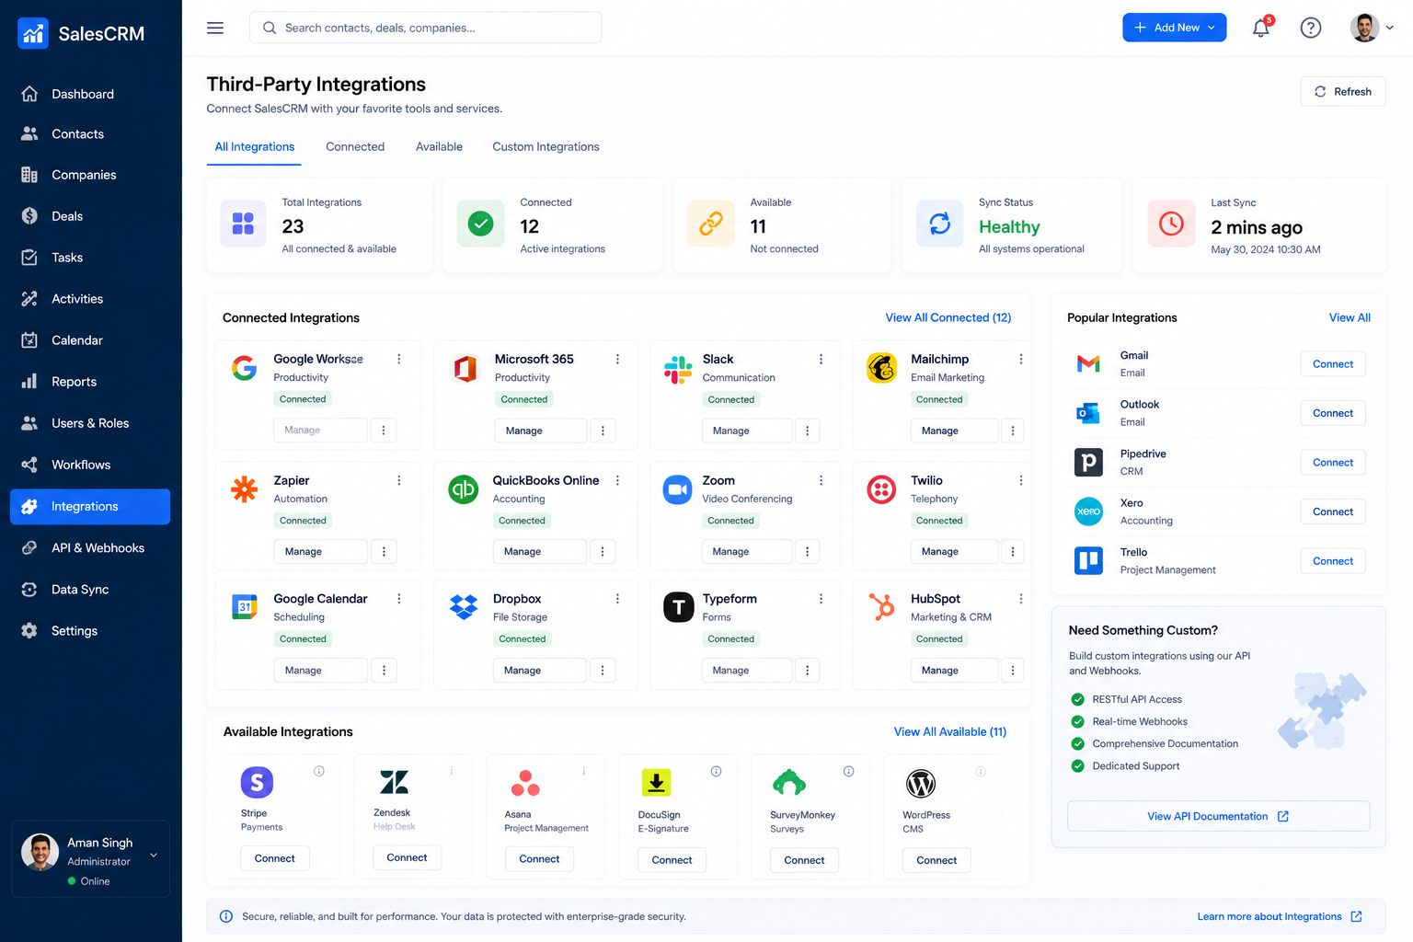
Task: Select the All Integrations tab
Action: coord(255,147)
